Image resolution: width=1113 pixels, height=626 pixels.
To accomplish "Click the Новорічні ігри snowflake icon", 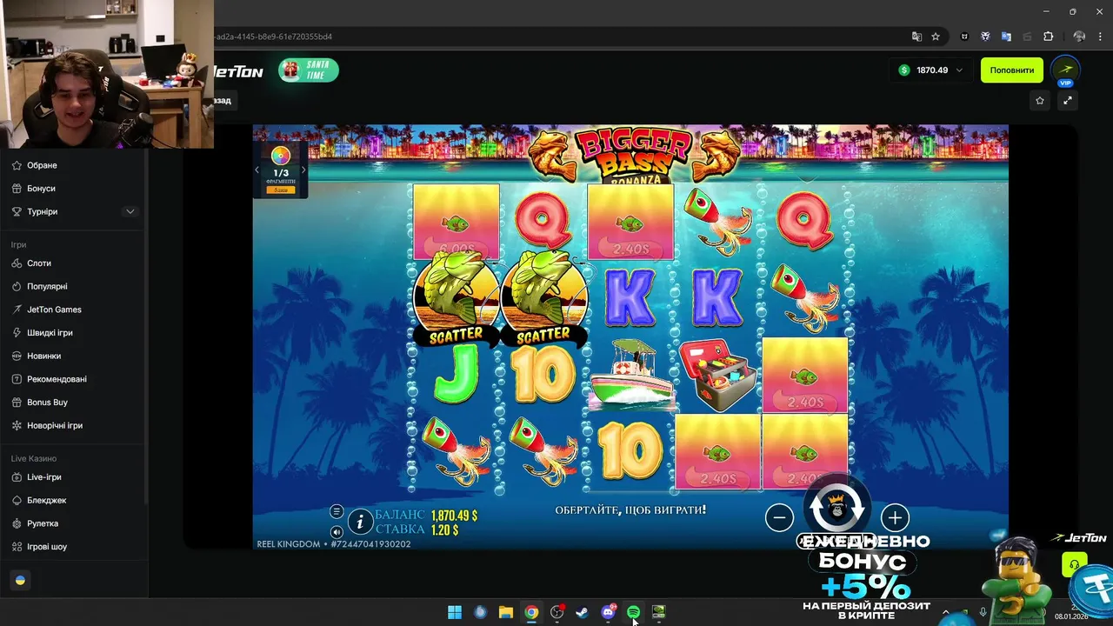I will click(17, 425).
